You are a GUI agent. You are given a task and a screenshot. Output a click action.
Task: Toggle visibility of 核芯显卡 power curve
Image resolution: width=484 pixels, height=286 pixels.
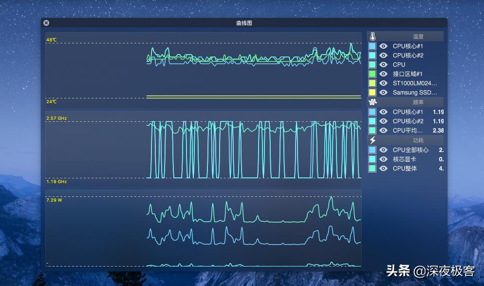click(x=384, y=158)
